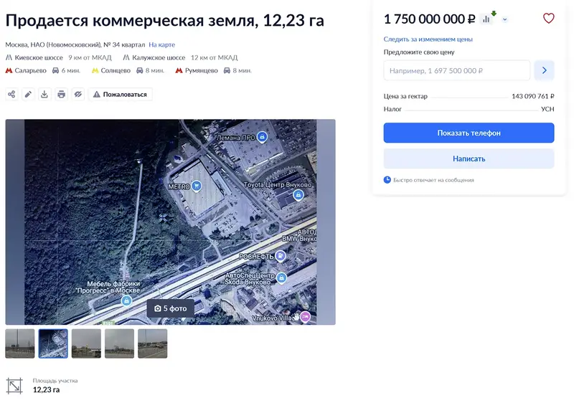
Task: Click the Toyota Центр Внуково marker
Action: (x=298, y=194)
